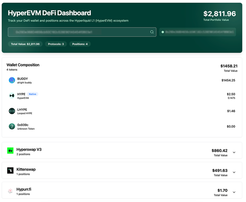Click the Kittenswap total value $491.63
This screenshot has width=246, height=202.
click(220, 171)
